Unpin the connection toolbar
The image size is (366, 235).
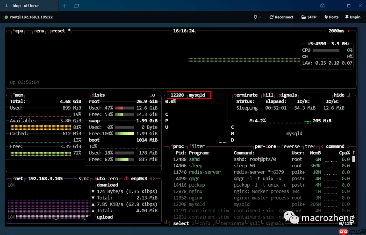[x=352, y=17]
